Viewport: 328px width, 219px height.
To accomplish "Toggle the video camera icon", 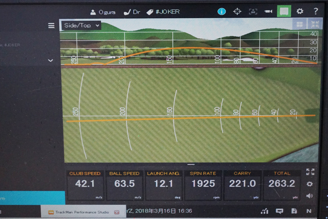I will [268, 11].
